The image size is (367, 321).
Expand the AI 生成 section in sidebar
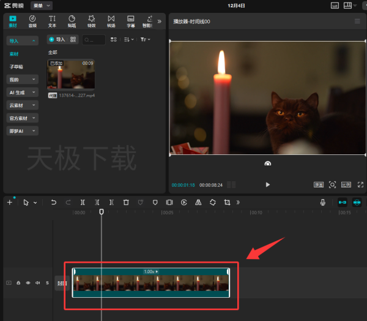click(22, 93)
